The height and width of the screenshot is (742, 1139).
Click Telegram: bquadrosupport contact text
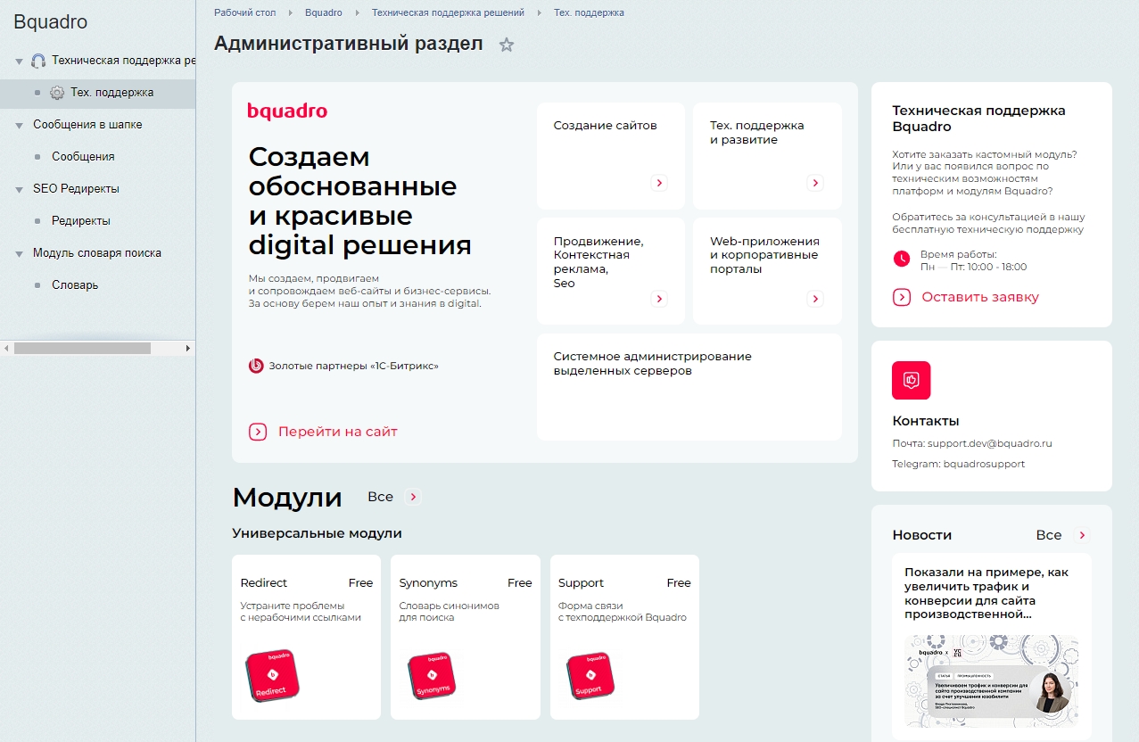(x=958, y=464)
